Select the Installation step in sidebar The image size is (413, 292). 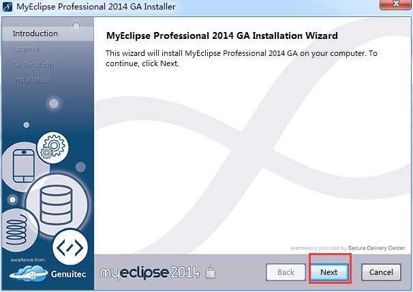click(x=31, y=80)
